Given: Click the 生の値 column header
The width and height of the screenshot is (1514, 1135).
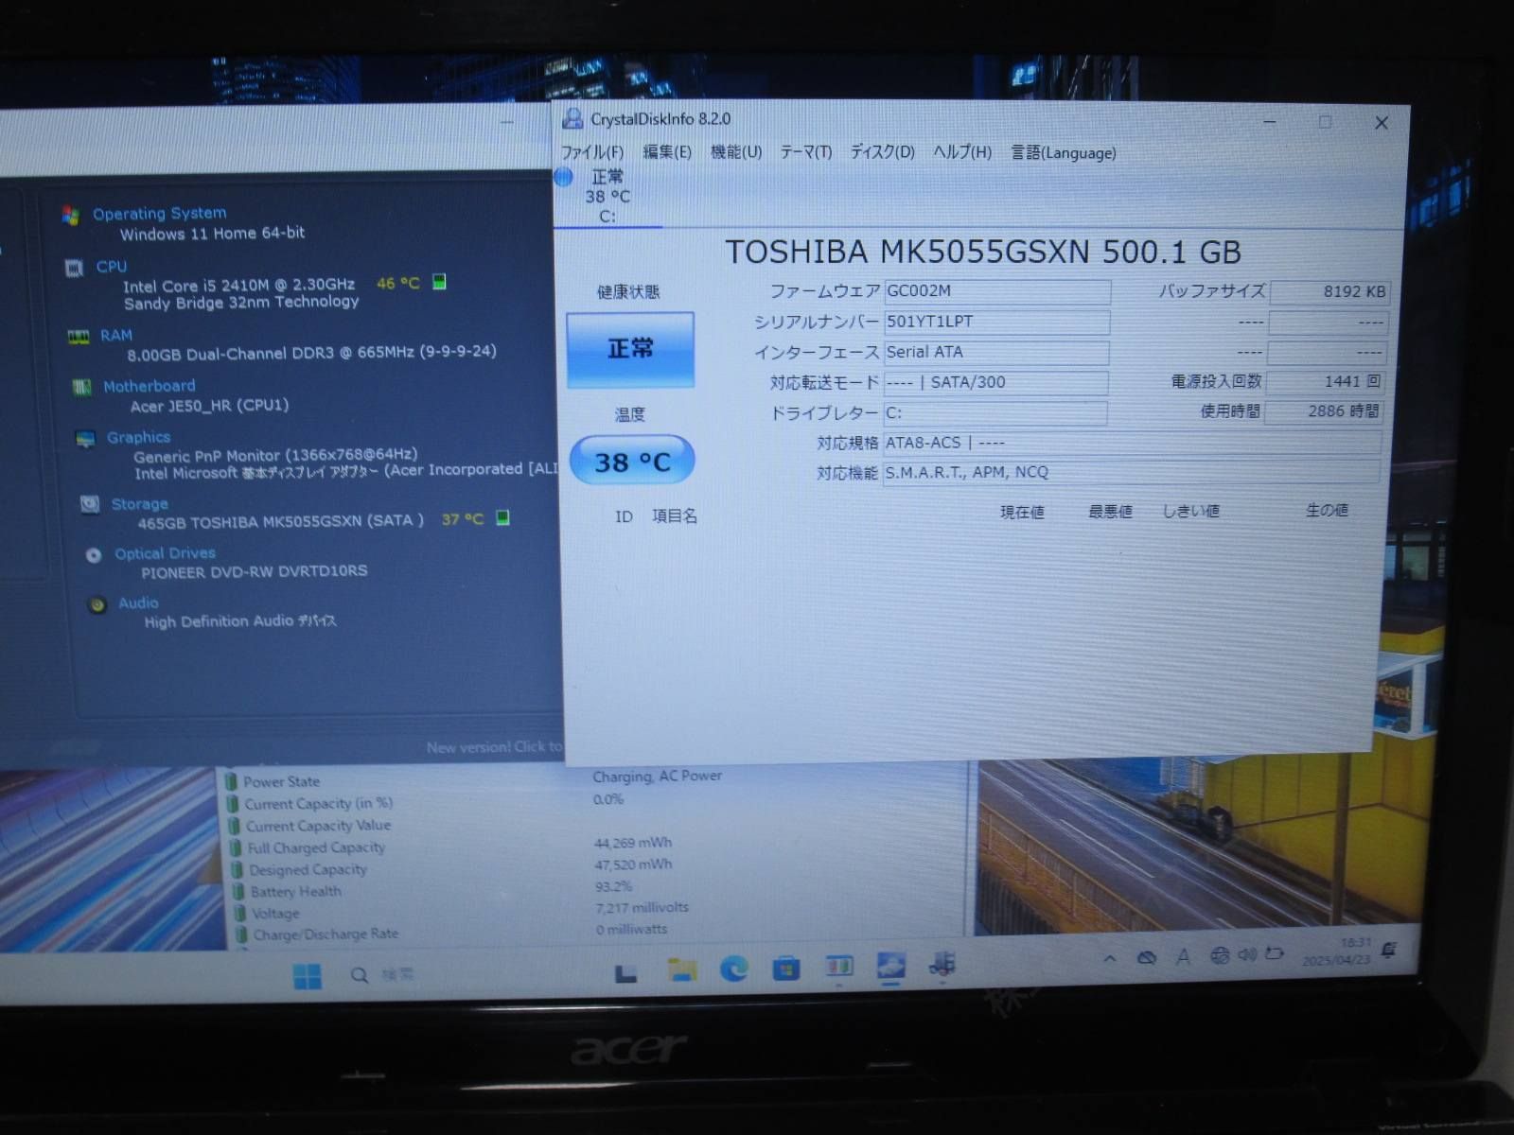Looking at the screenshot, I should click(x=1327, y=510).
